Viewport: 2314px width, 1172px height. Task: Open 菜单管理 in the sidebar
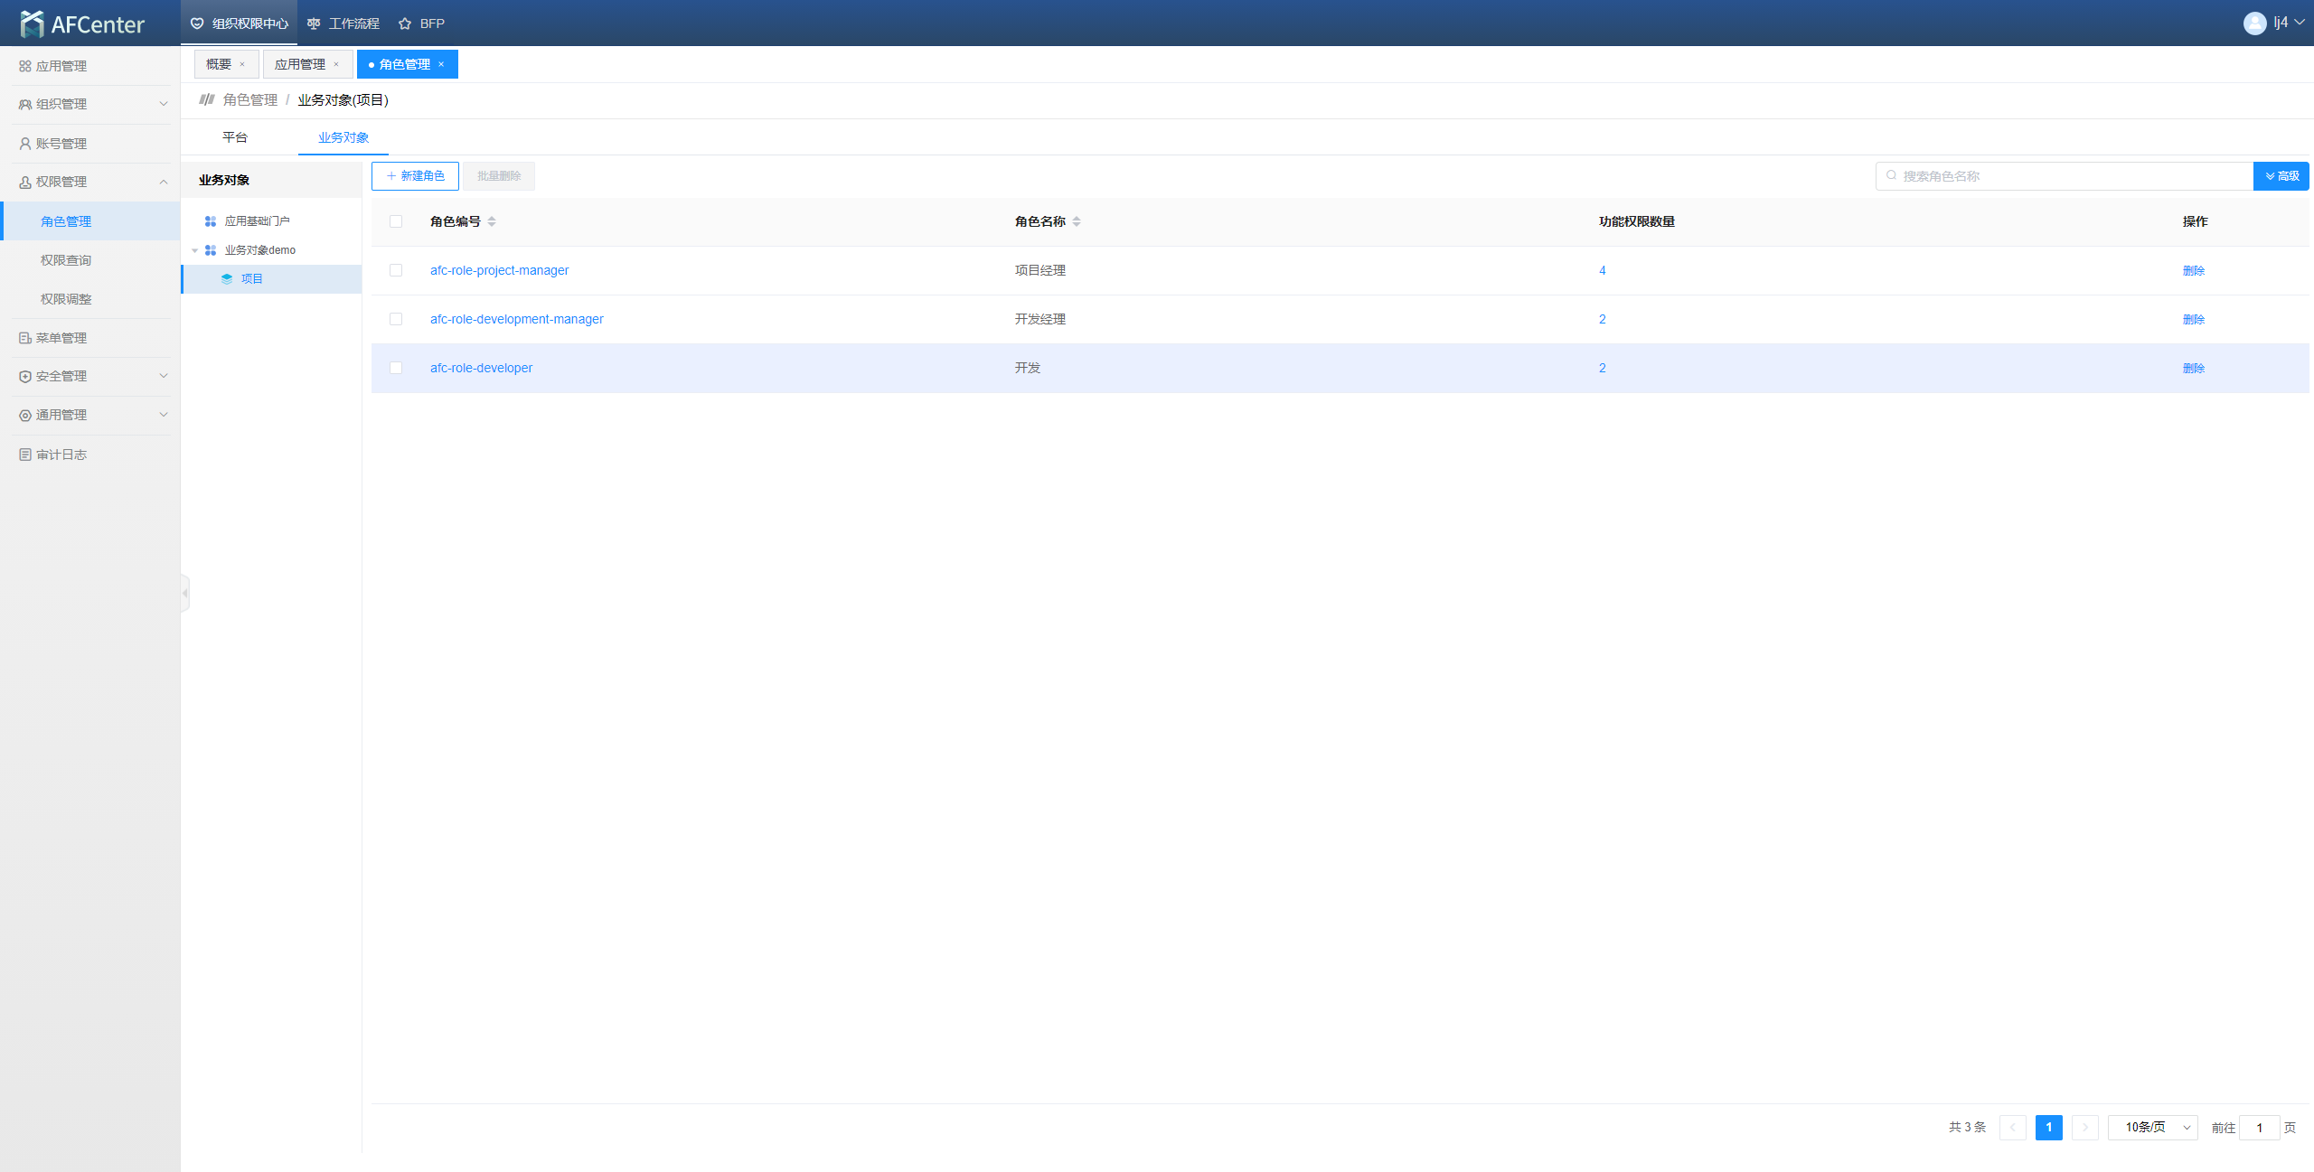[61, 338]
